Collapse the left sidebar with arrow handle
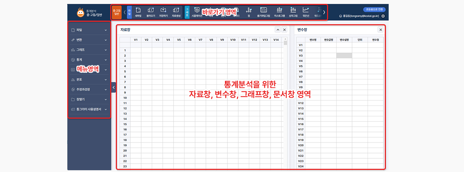The width and height of the screenshot is (464, 172). (113, 87)
